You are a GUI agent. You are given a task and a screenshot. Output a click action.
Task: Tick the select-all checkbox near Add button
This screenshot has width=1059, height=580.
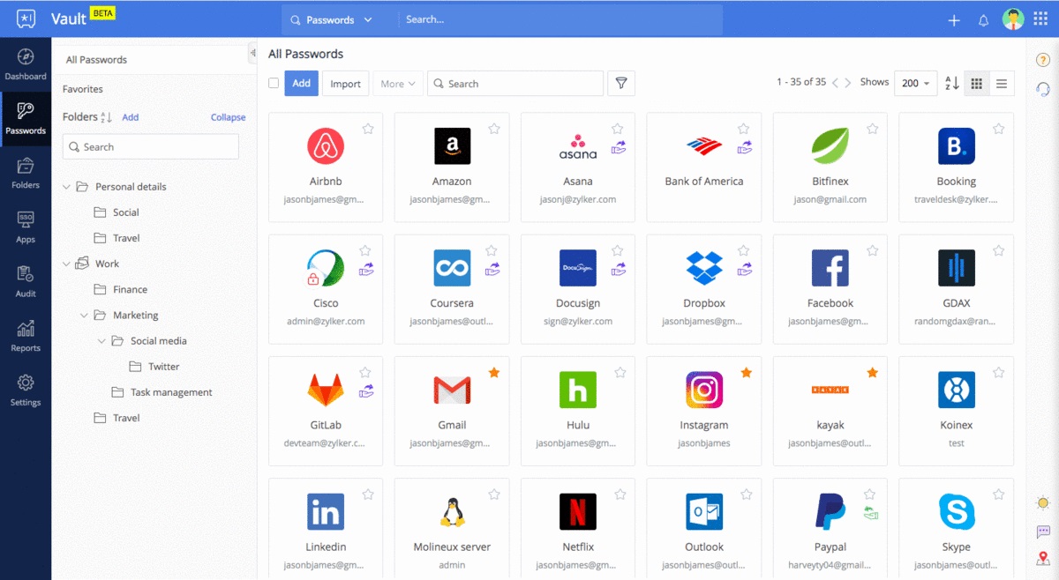click(x=274, y=83)
